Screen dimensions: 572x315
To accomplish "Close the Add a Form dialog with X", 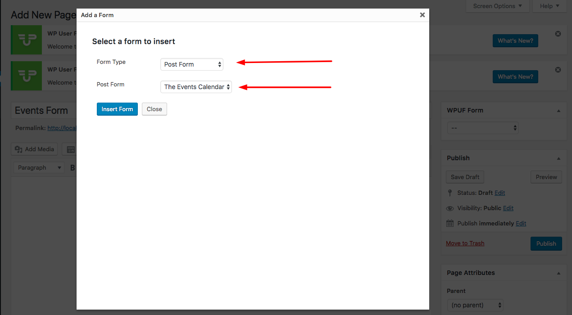I will click(x=422, y=15).
